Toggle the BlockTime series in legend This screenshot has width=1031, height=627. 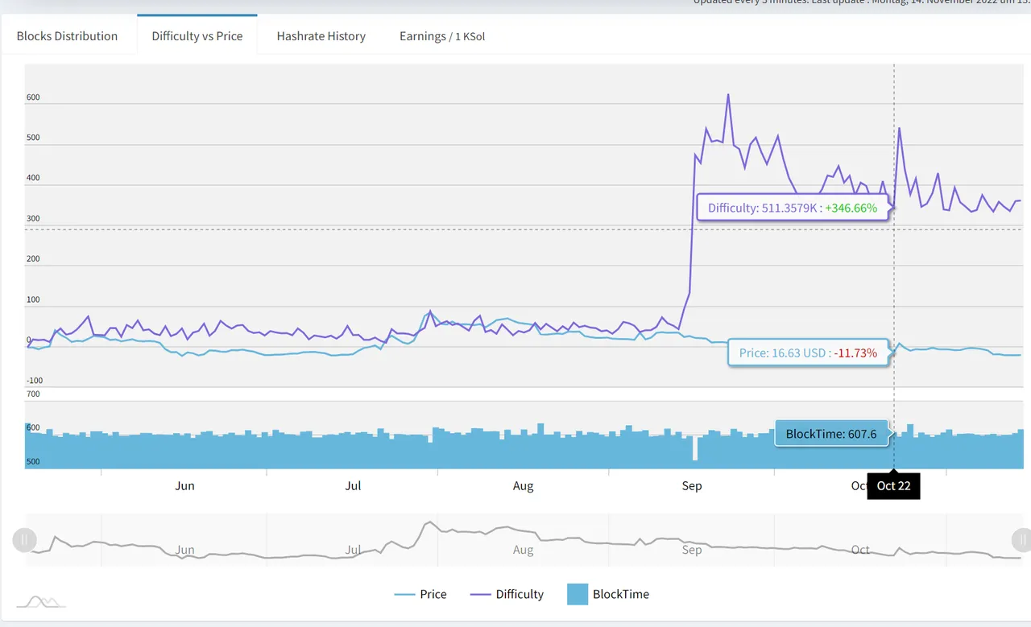(x=608, y=594)
